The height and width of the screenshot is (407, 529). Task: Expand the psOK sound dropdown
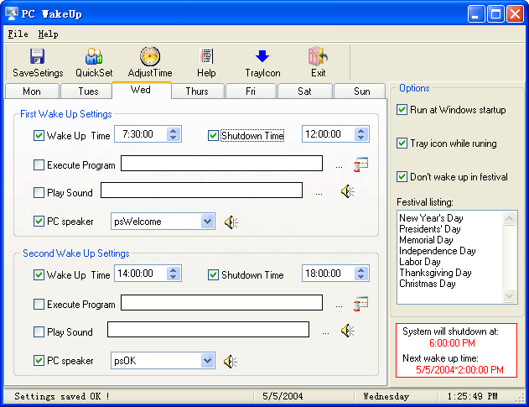(207, 361)
